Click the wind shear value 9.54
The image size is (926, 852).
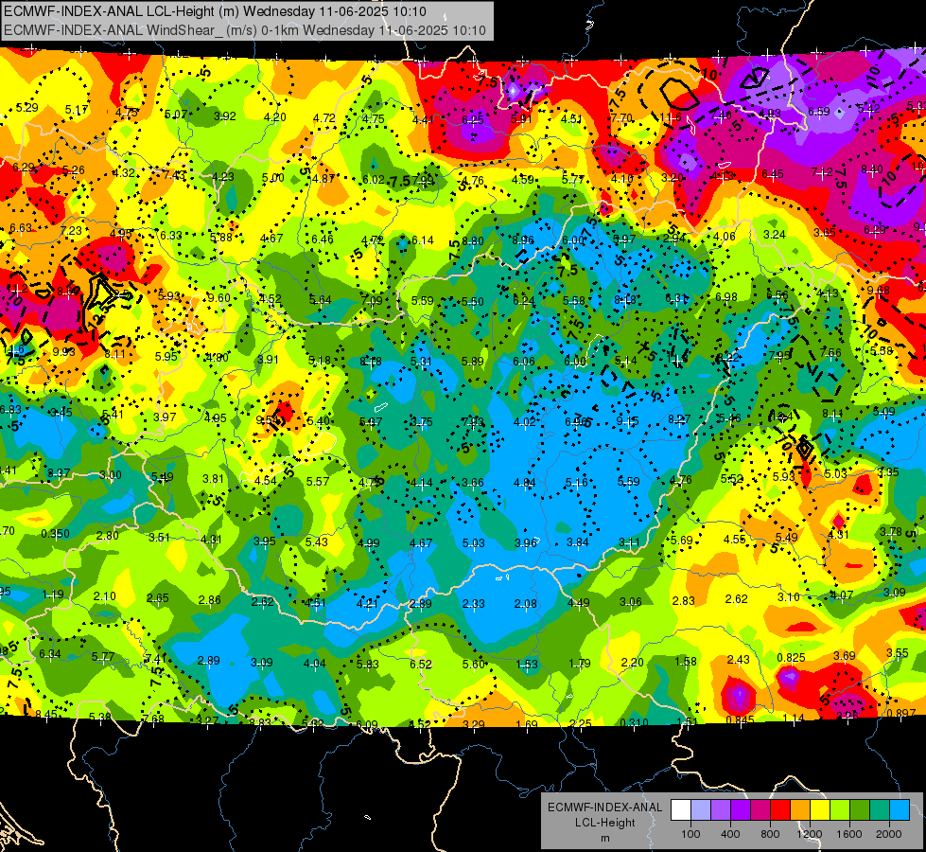pyautogui.click(x=268, y=419)
